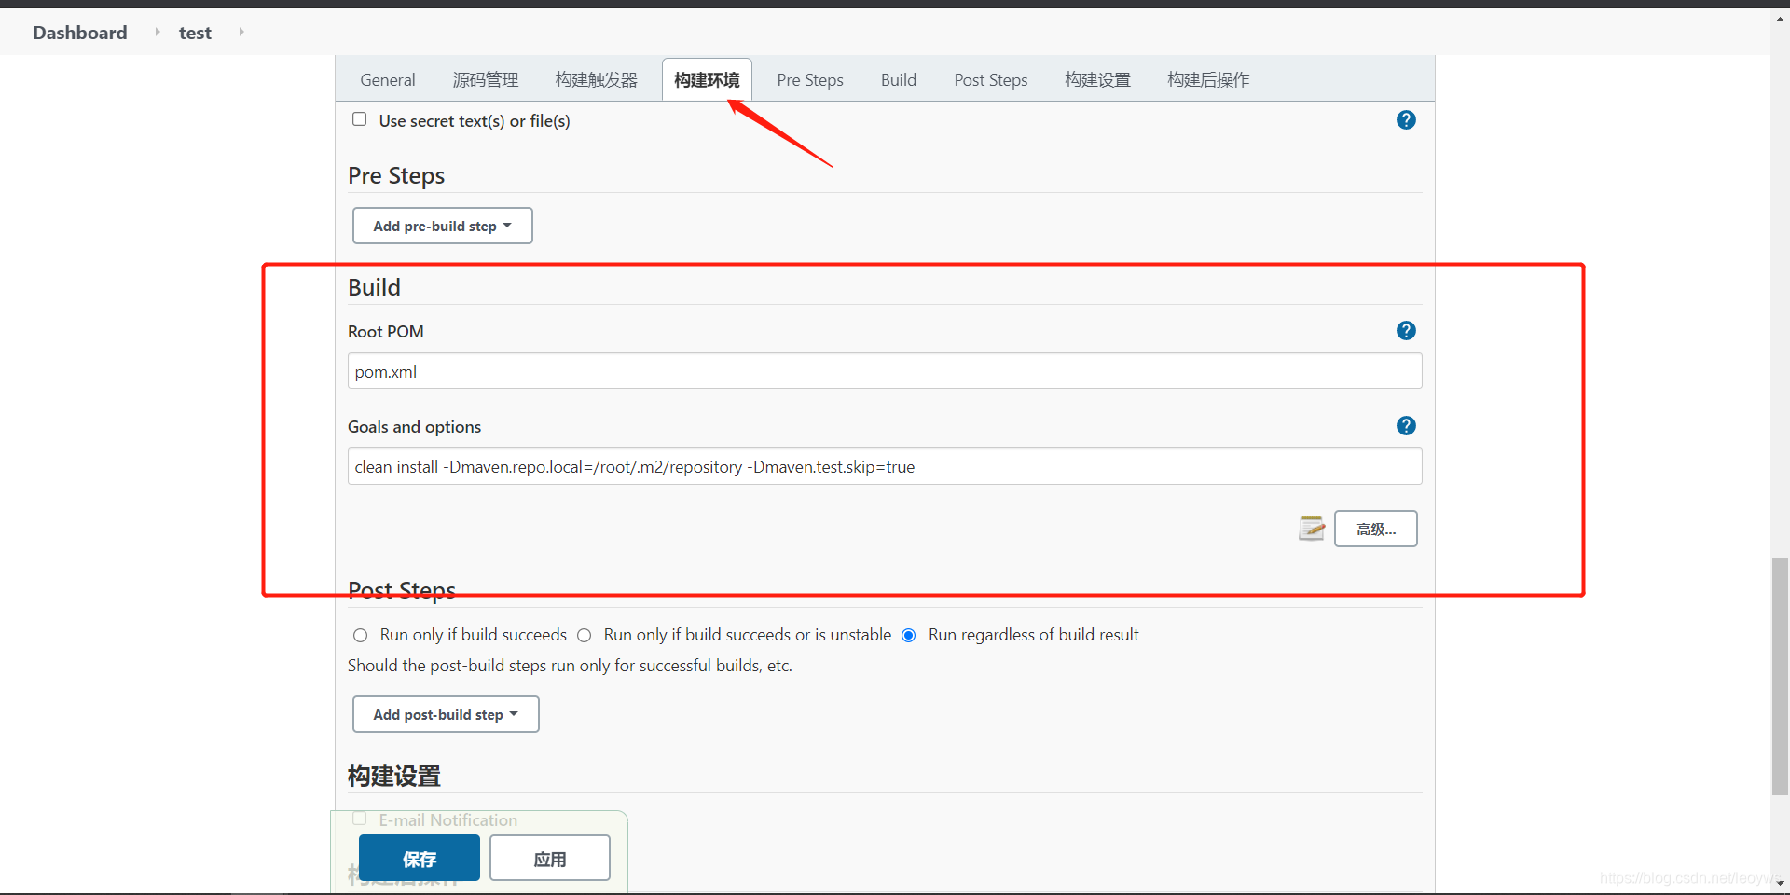
Task: Click the page vertical scrollbar thumb
Action: 1780,676
